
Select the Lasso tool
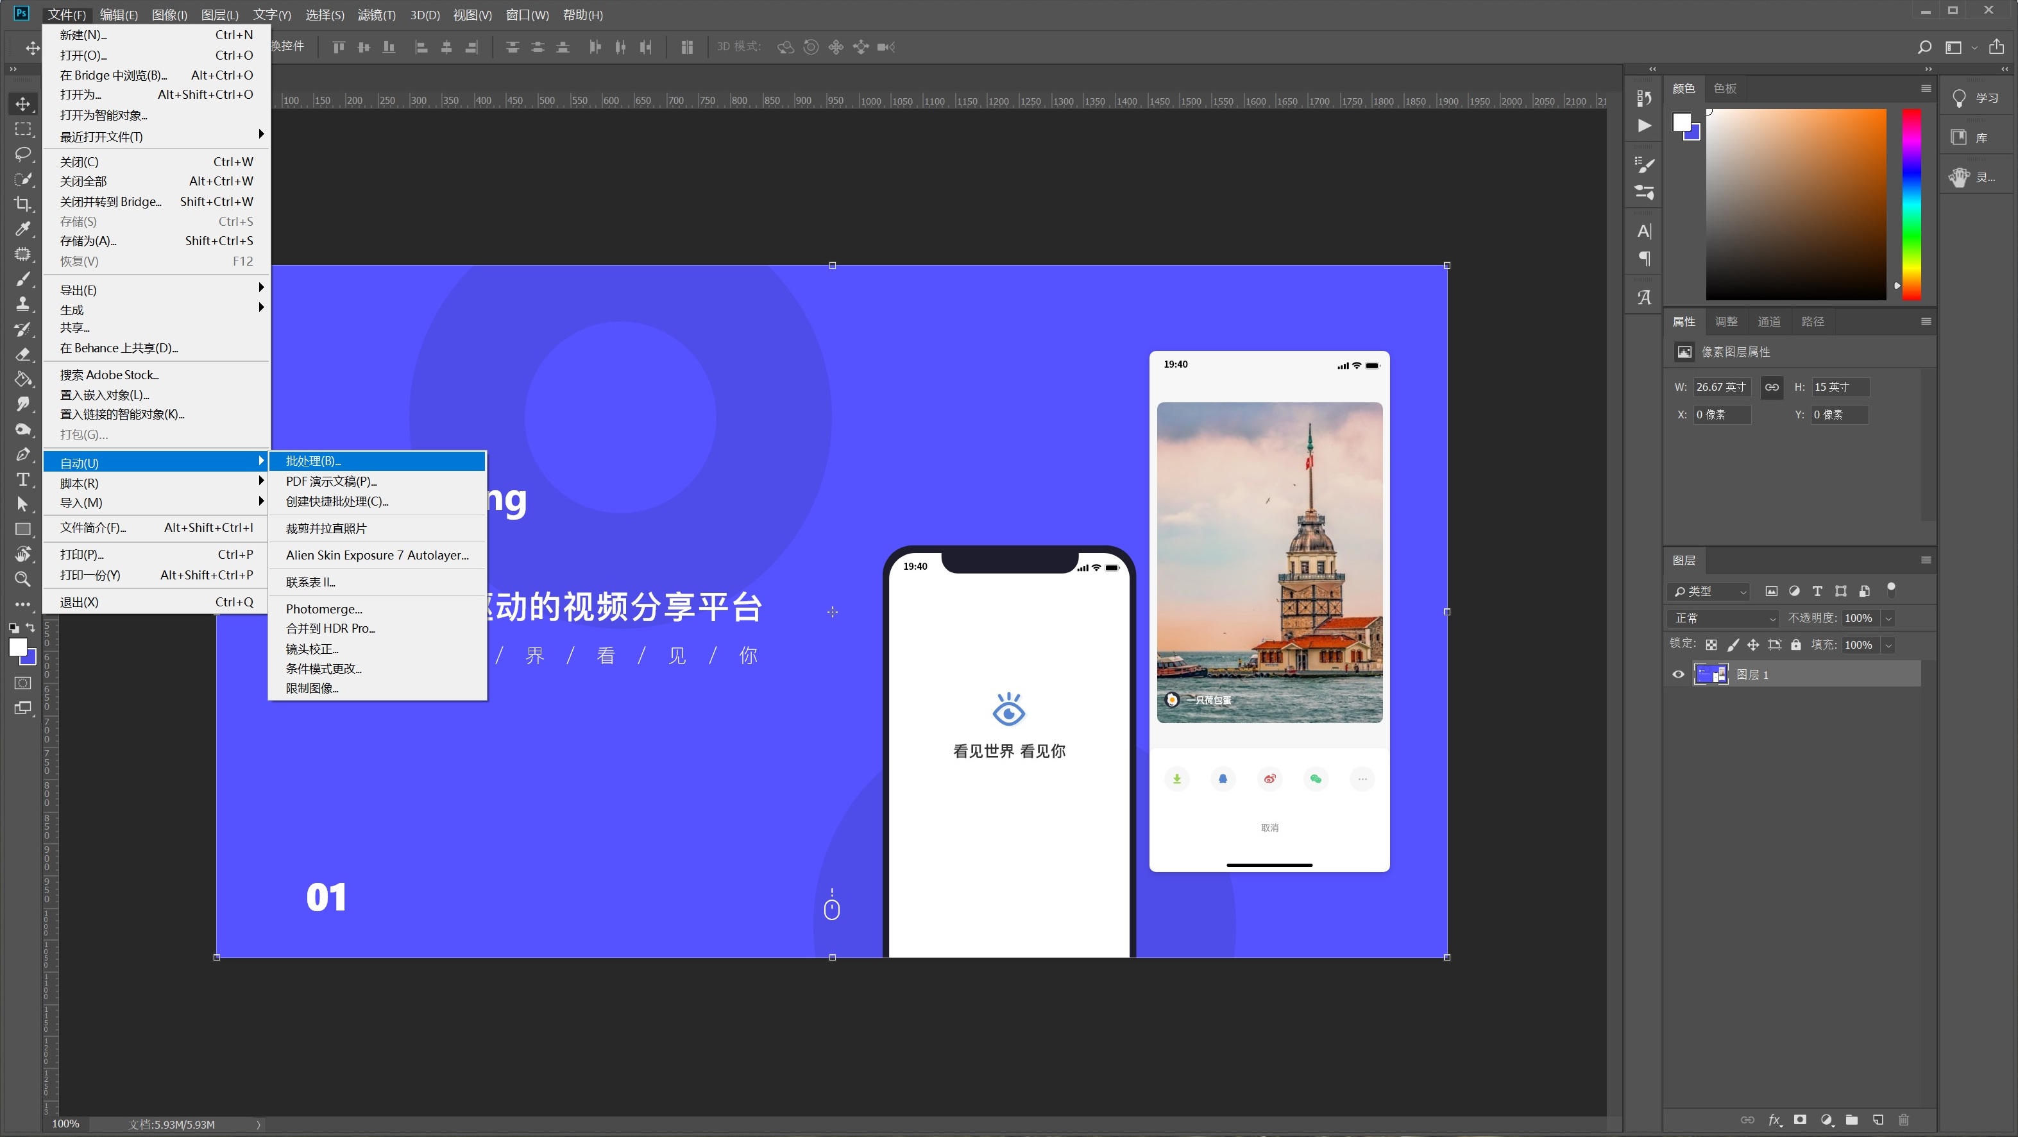(22, 153)
